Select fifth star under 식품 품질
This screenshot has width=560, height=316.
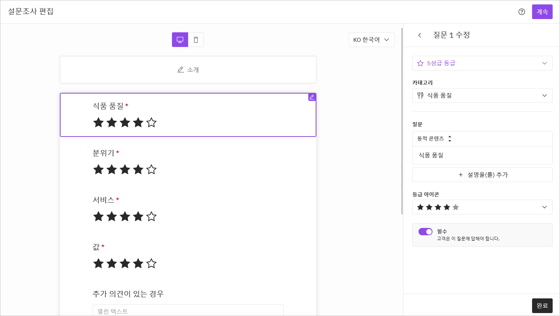coord(151,122)
